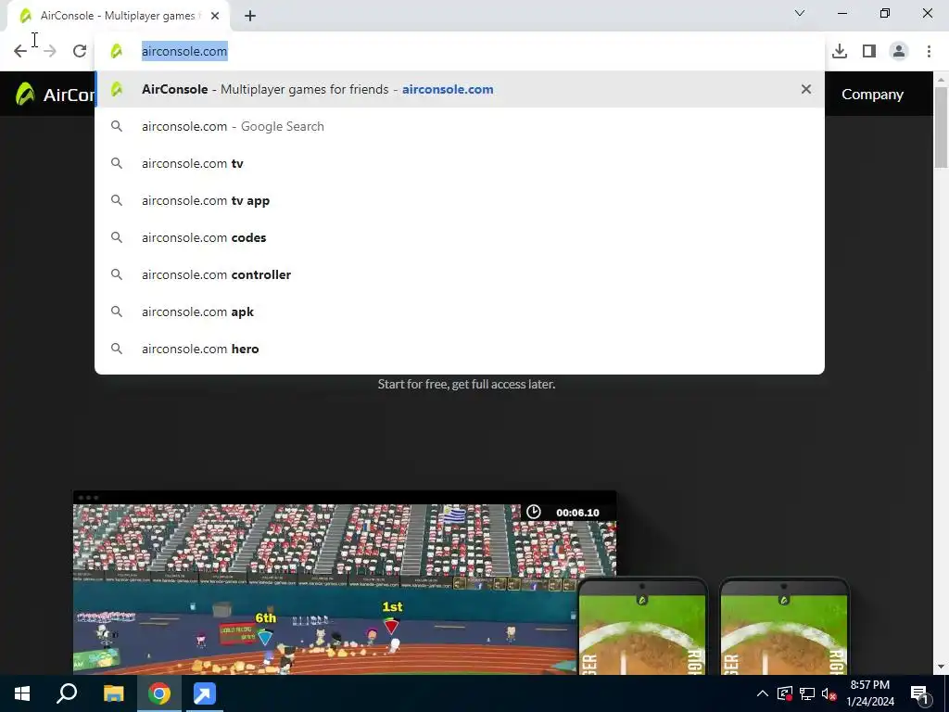Toggle the Chrome side panel icon
Viewport: 949px width, 712px height.
pyautogui.click(x=869, y=51)
